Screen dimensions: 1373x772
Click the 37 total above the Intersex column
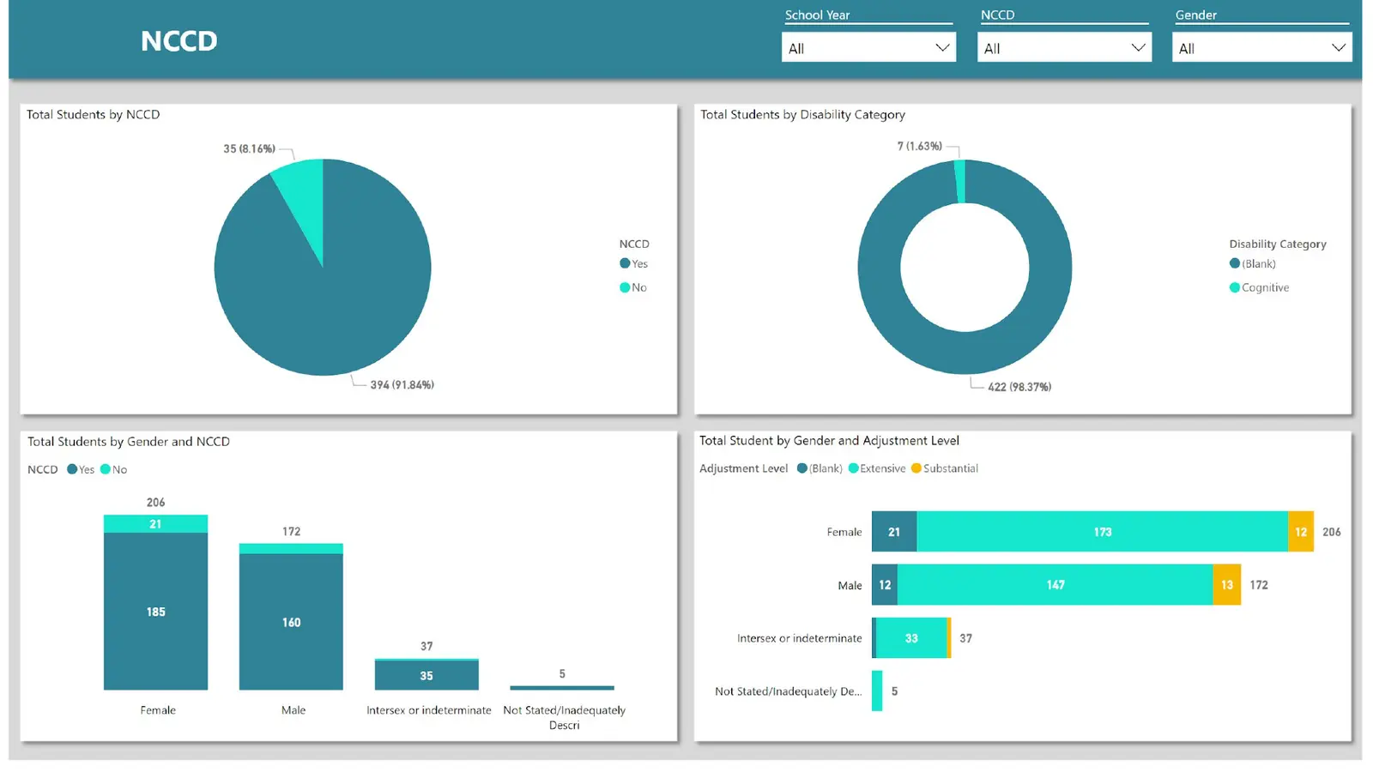(426, 646)
